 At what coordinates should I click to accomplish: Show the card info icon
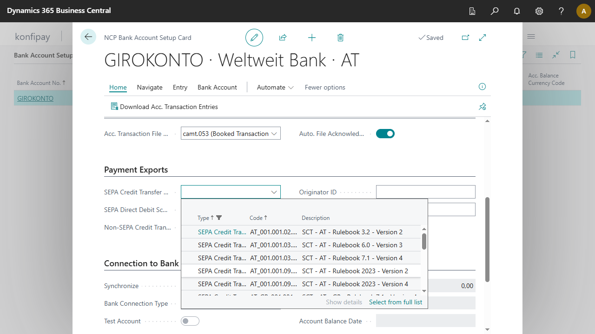[x=483, y=87]
